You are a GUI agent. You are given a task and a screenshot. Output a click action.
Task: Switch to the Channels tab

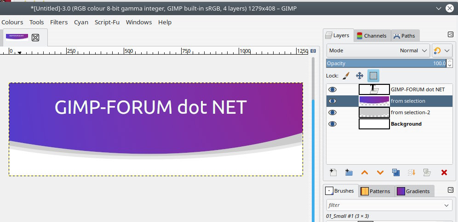[372, 36]
